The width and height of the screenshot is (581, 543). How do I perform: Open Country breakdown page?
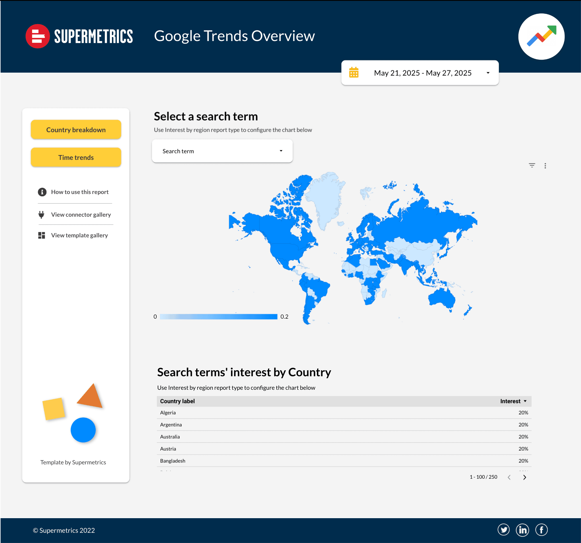tap(76, 130)
